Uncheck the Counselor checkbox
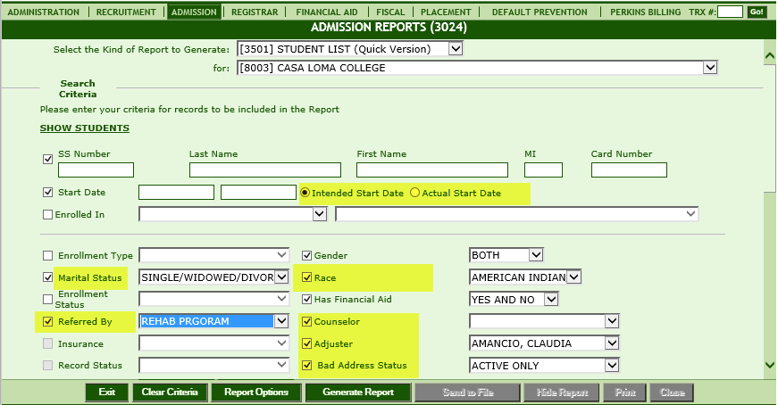Image resolution: width=778 pixels, height=405 pixels. click(x=306, y=322)
